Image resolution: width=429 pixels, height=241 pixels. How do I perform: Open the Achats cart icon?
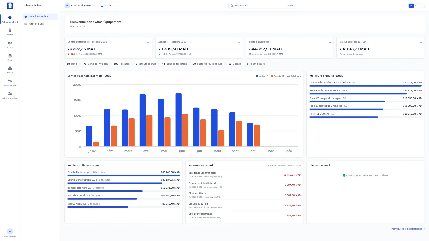(x=10, y=43)
